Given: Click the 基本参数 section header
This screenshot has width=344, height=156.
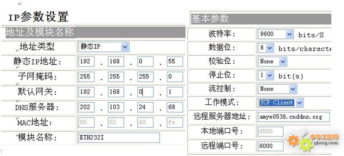Looking at the screenshot, I should pos(261,19).
